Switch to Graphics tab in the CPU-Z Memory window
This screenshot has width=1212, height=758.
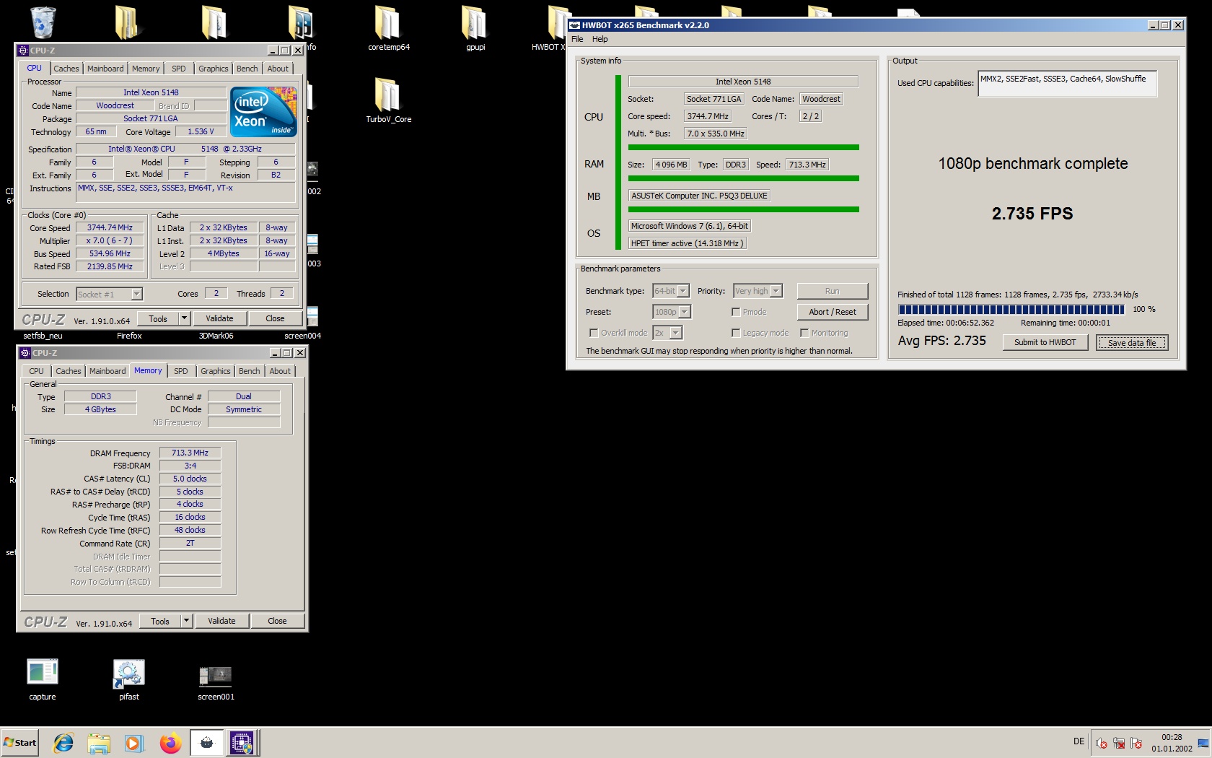216,371
